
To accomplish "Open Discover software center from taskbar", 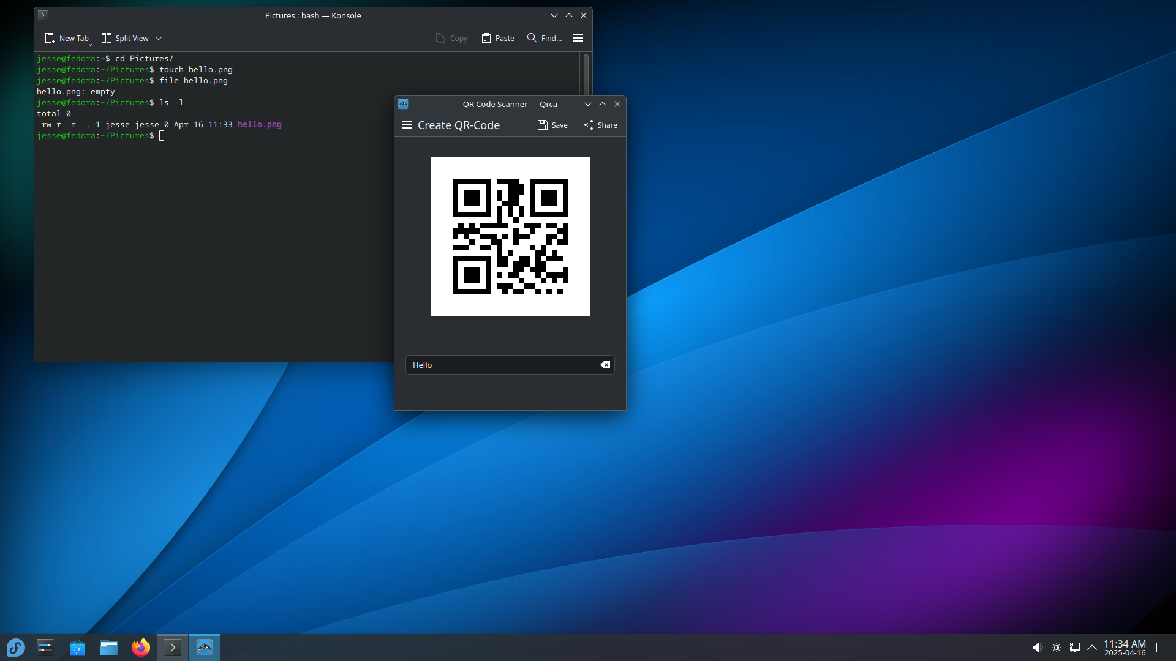I will [77, 648].
